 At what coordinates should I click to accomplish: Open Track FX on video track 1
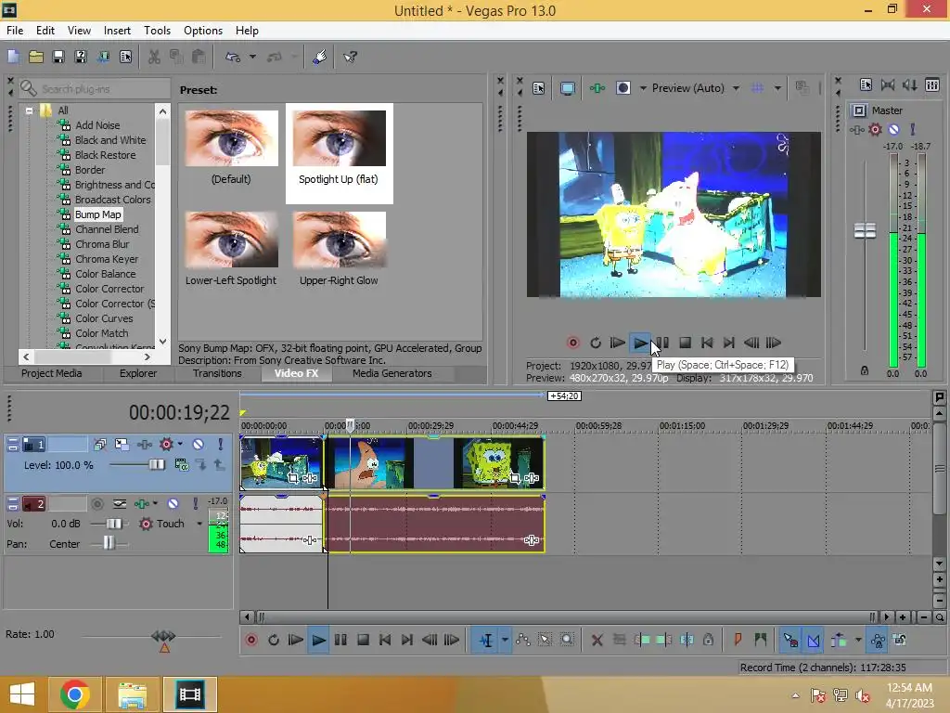(x=145, y=445)
